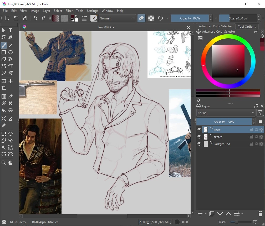
Task: Close the luis_003.kra document tab
Action: point(188,27)
